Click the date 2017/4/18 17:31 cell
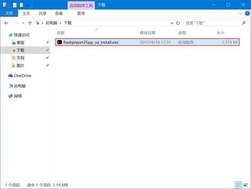This screenshot has width=251, height=189. click(155, 42)
